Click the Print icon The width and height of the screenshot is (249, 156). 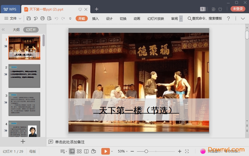click(x=43, y=18)
